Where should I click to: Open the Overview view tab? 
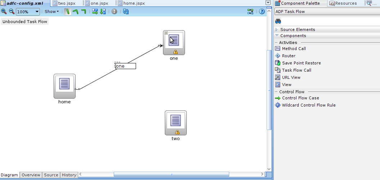[31, 175]
